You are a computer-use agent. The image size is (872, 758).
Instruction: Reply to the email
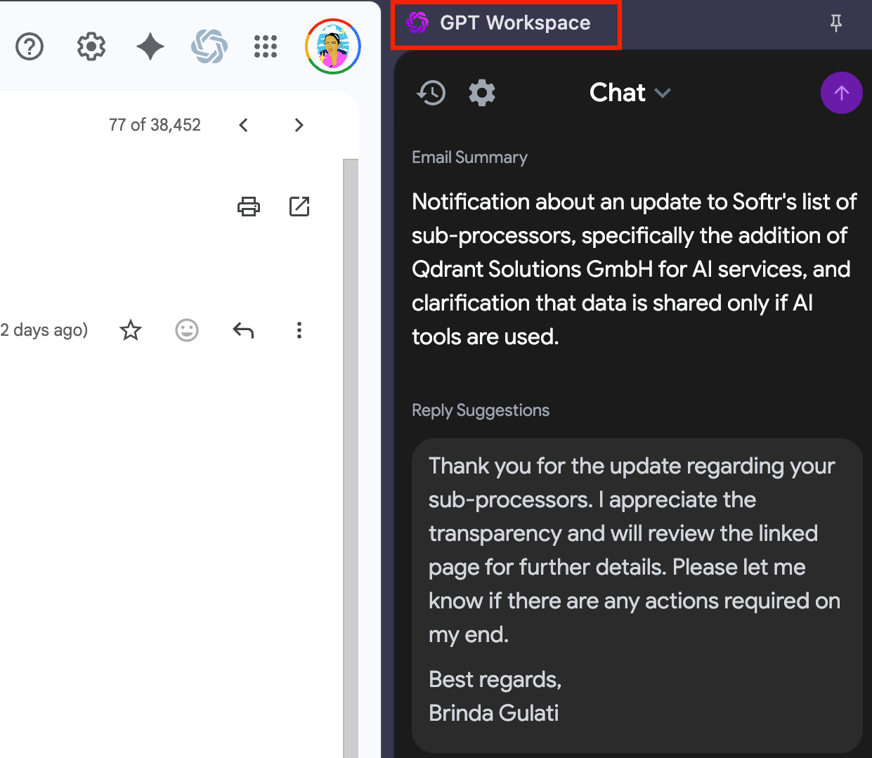pyautogui.click(x=243, y=330)
